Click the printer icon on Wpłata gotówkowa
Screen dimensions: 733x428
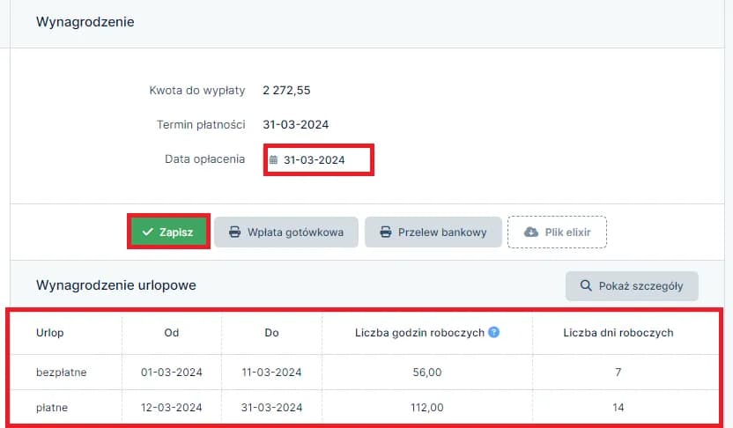coord(234,232)
